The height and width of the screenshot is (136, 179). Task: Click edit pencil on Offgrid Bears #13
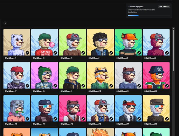point(27,119)
